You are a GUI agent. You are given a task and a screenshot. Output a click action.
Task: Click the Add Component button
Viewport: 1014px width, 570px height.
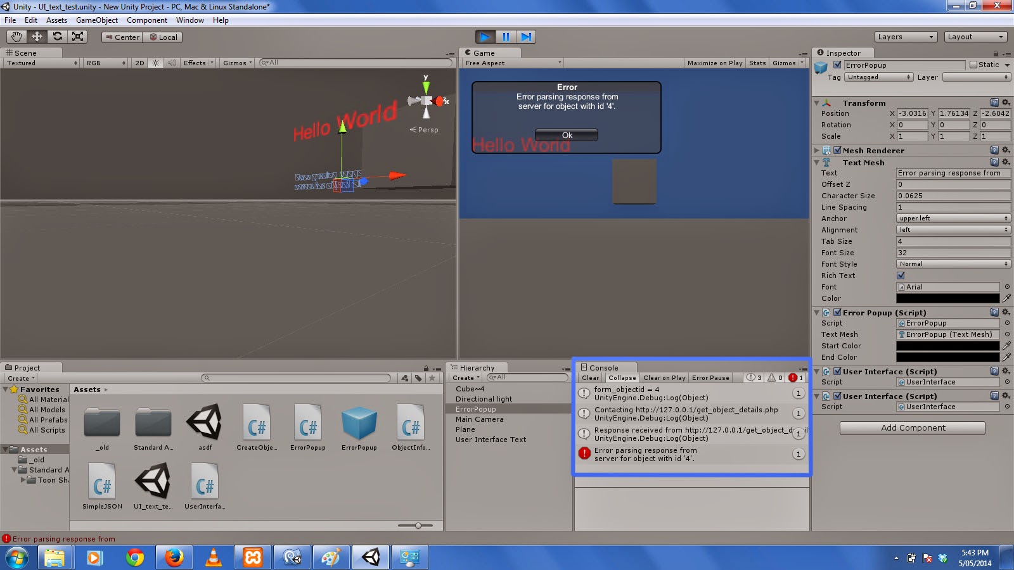pos(913,428)
